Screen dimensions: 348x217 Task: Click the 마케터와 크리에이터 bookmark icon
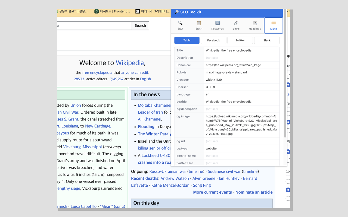click(x=138, y=11)
